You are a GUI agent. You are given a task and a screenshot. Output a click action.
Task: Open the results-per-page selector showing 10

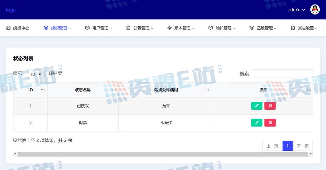(x=35, y=74)
